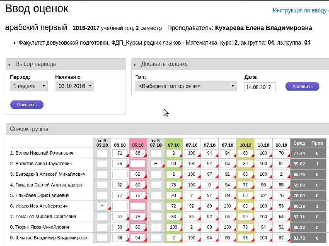This screenshot has height=246, width=329.
Task: Open the column type dropdown Выберите тип колонки
Action: pos(186,86)
